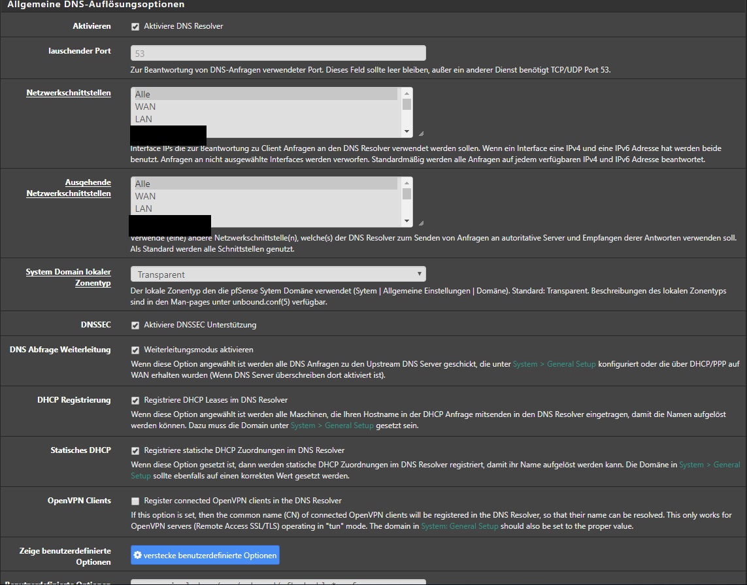Disable Weiterleitungsmodus aktivieren checkbox
Image resolution: width=747 pixels, height=585 pixels.
pyautogui.click(x=135, y=350)
